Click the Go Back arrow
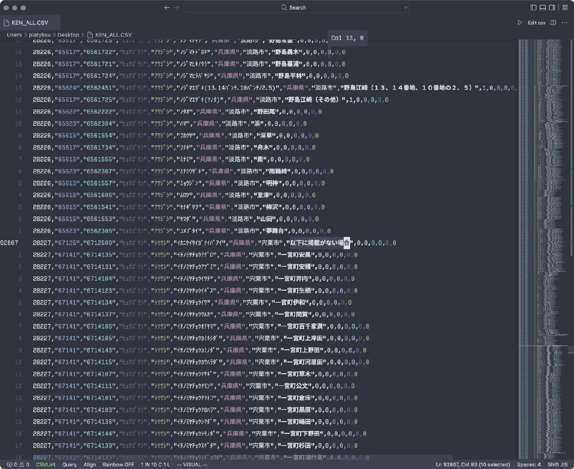The height and width of the screenshot is (469, 574). (167, 8)
